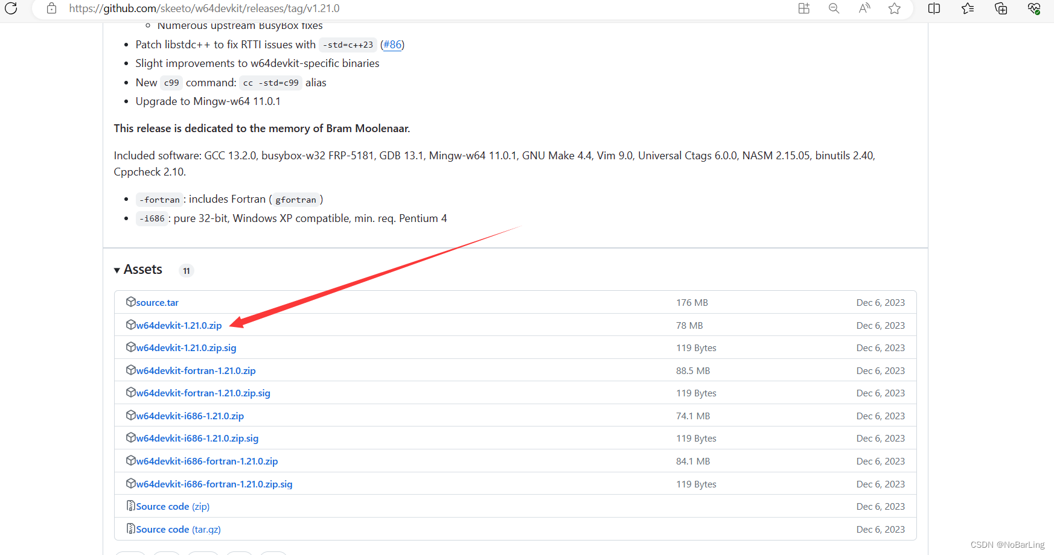1054x555 pixels.
Task: Download w64devkit-i686-fortran-1.21.0.zip
Action: [x=206, y=461]
